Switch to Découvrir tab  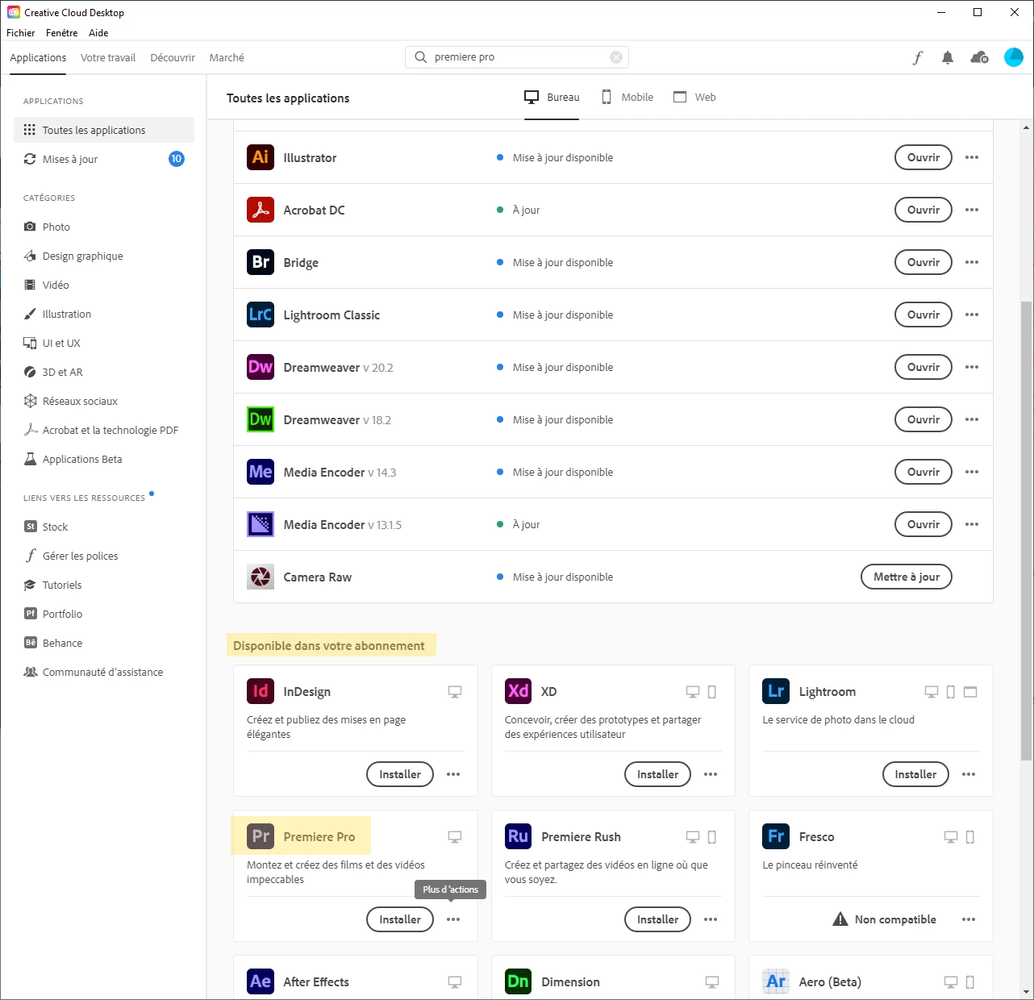[x=173, y=57]
